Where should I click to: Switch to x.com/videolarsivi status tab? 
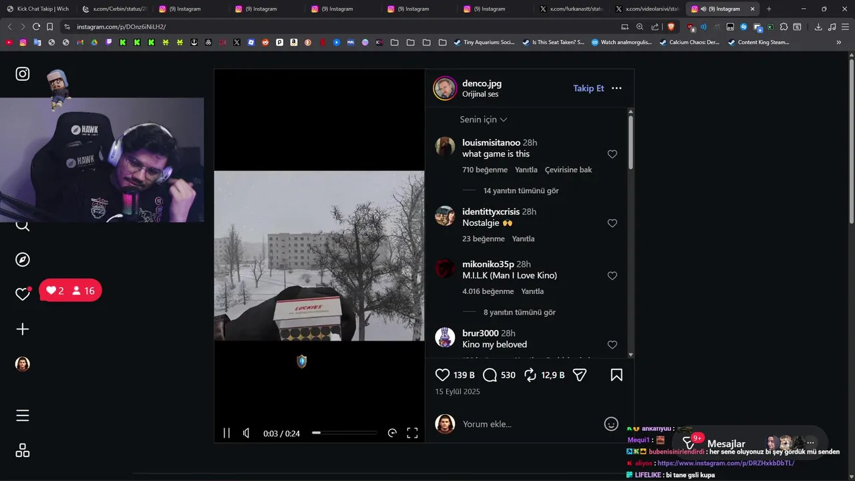pyautogui.click(x=649, y=9)
